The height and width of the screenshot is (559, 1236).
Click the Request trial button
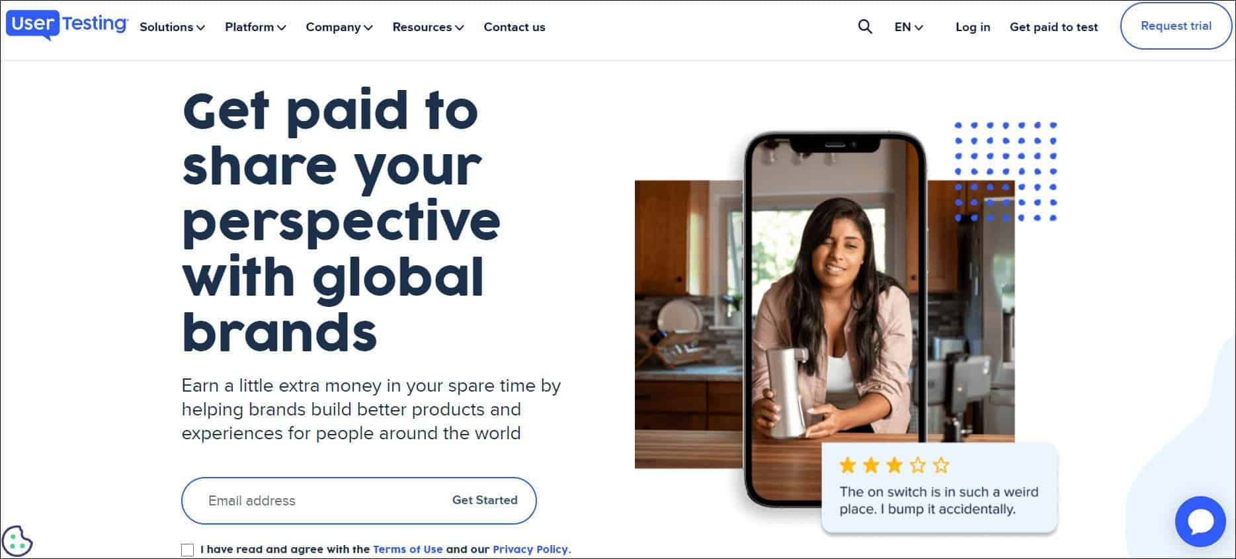[1176, 26]
